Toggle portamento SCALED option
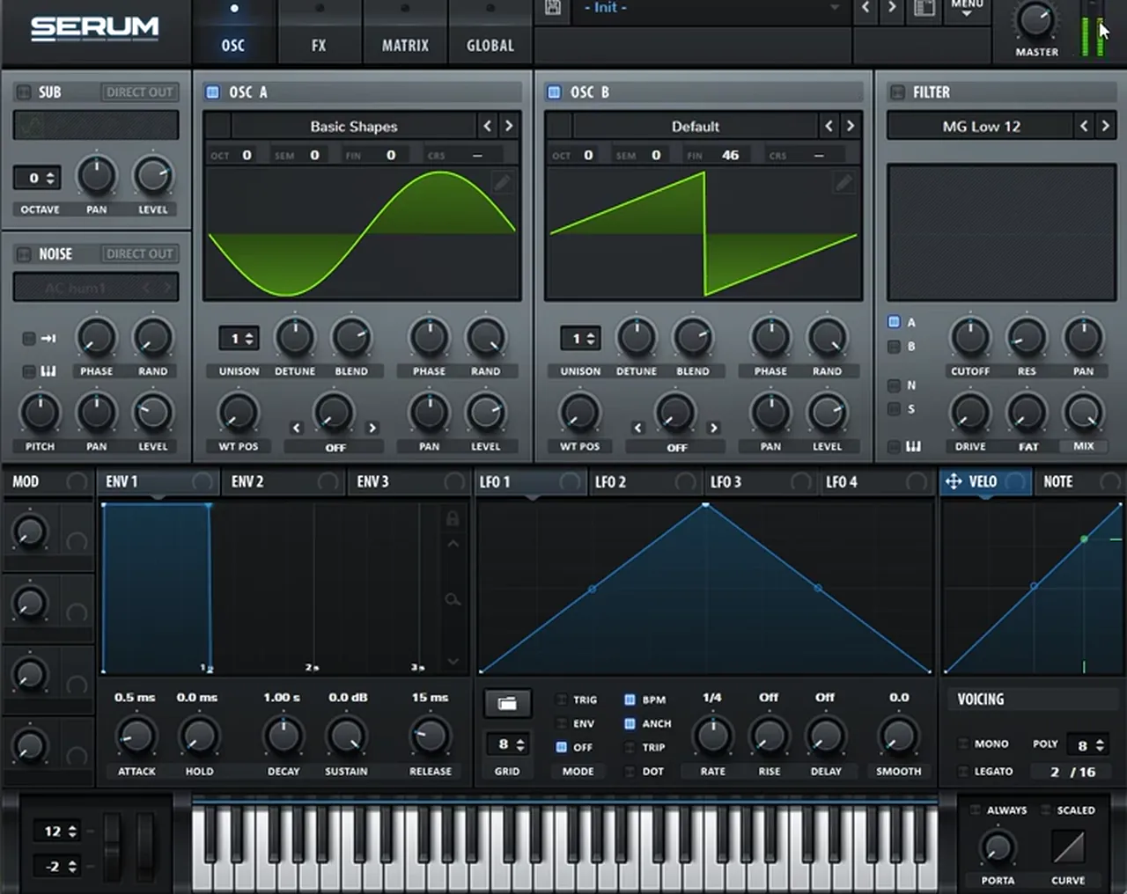This screenshot has width=1127, height=894. 1045,810
